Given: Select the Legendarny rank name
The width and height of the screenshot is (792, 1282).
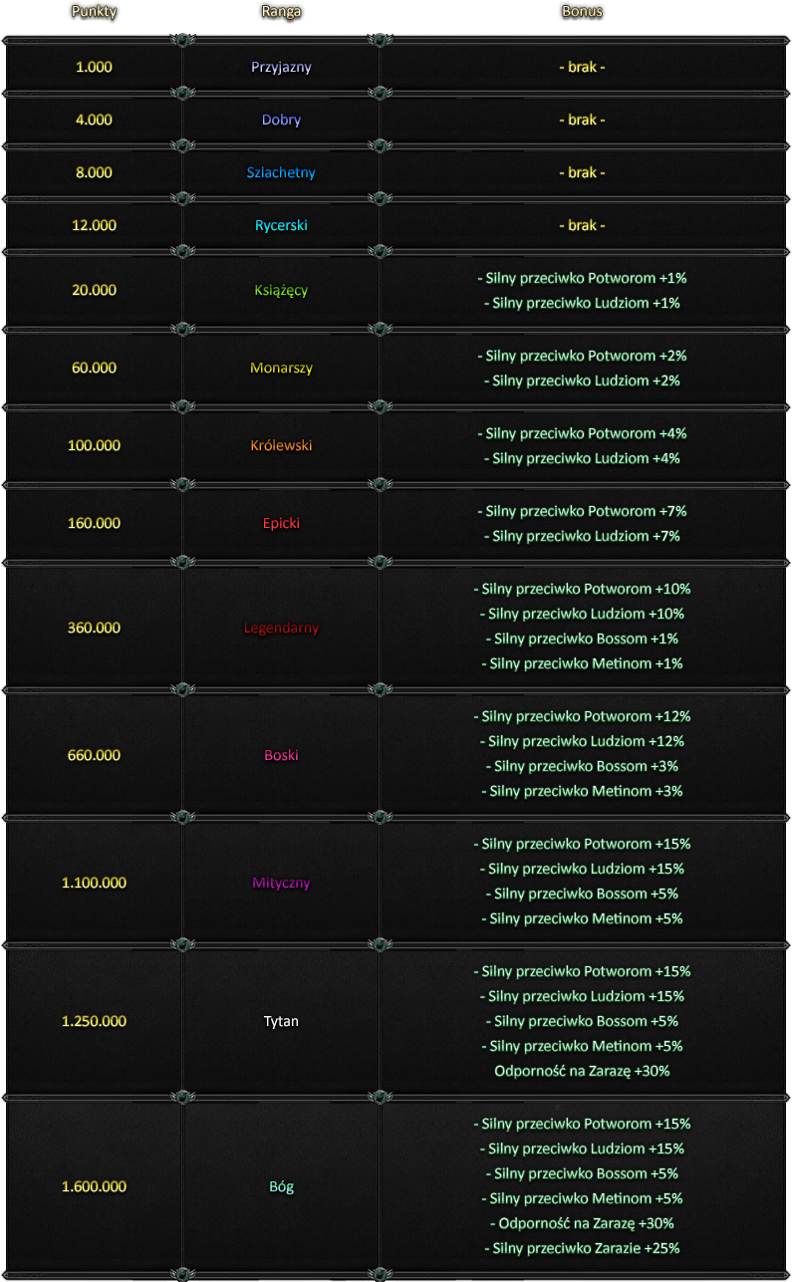Looking at the screenshot, I should pos(281,629).
